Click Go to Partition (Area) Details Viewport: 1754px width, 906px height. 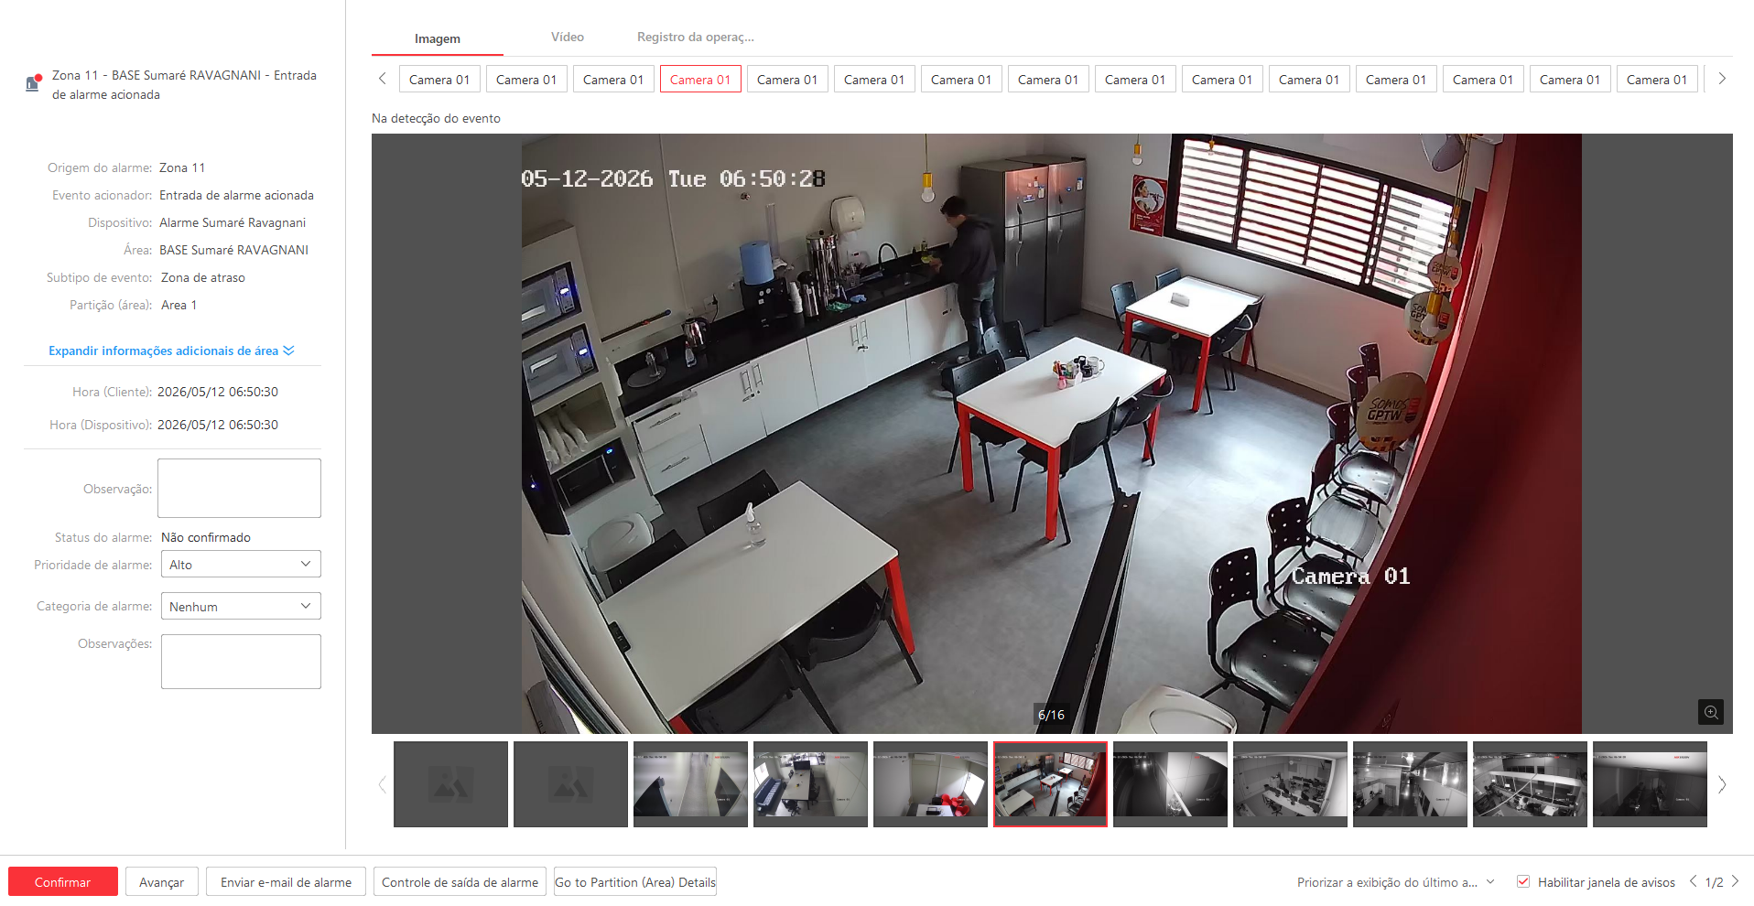pos(635,881)
